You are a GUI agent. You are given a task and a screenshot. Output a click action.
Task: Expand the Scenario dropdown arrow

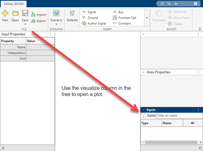pos(56,24)
